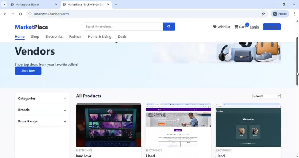This screenshot has height=158, width=299.
Task: Restore down the browser window
Action: 284,4
